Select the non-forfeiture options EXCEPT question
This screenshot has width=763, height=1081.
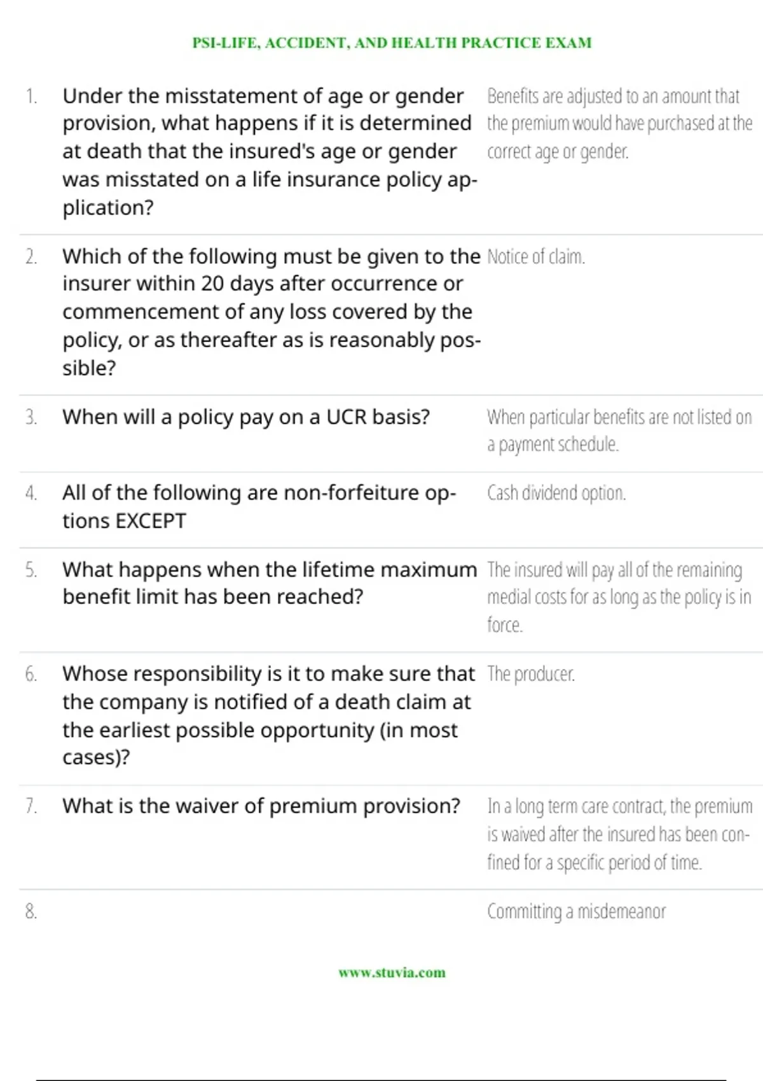(259, 506)
